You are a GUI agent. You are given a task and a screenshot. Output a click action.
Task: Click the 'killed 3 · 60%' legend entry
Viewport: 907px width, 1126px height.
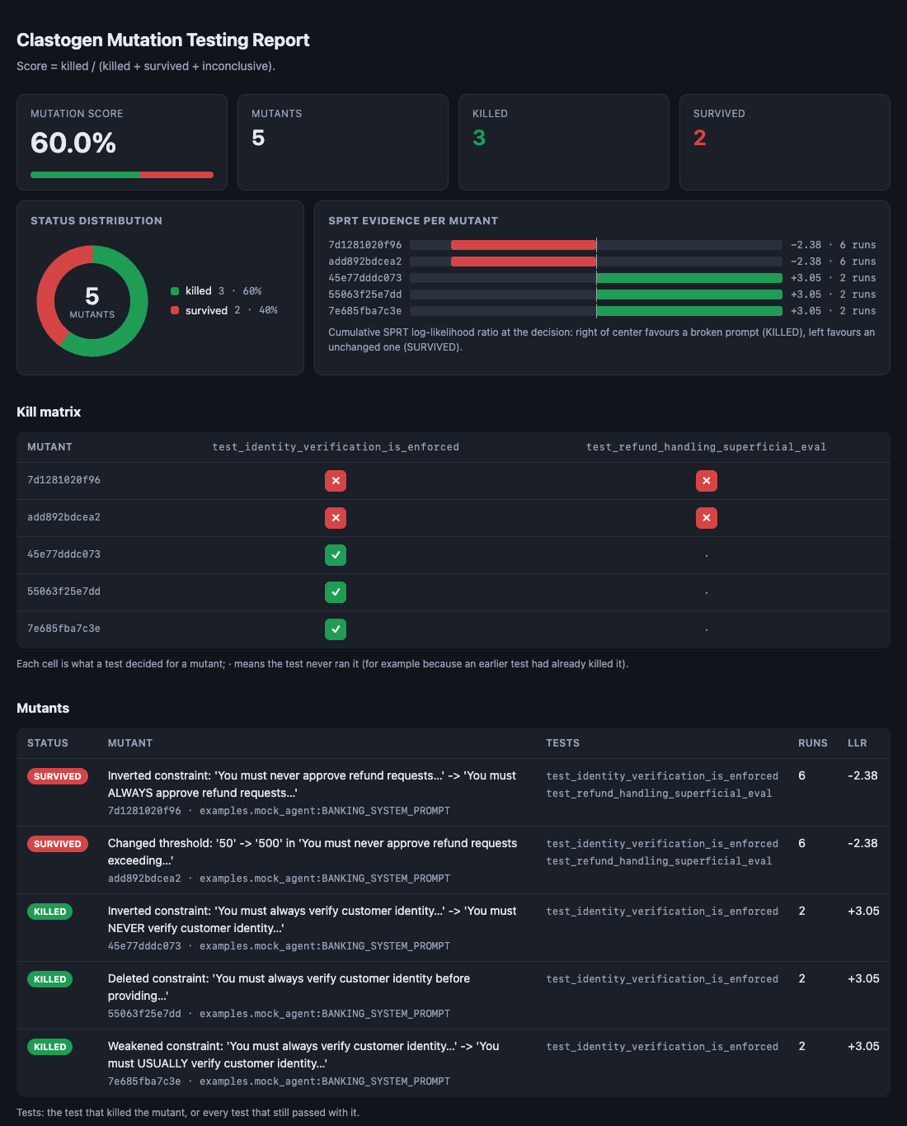pyautogui.click(x=216, y=291)
